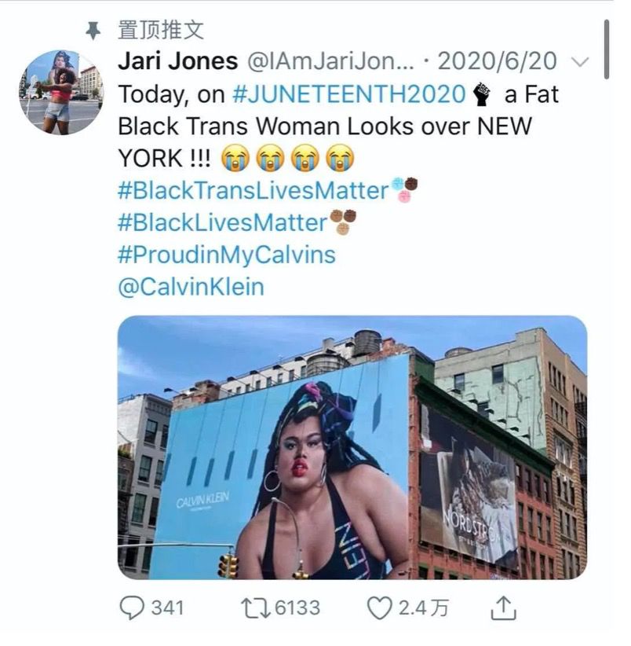Viewport: 631px width, 646px height.
Task: Click the 6133 retweet count
Action: [x=297, y=608]
